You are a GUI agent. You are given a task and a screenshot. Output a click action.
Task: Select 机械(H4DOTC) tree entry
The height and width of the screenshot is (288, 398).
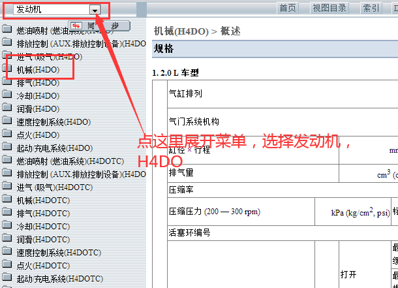tap(44, 200)
